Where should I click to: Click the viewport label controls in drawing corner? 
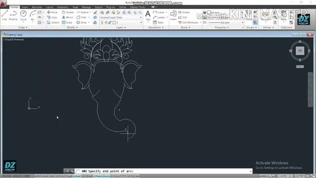pos(13,40)
